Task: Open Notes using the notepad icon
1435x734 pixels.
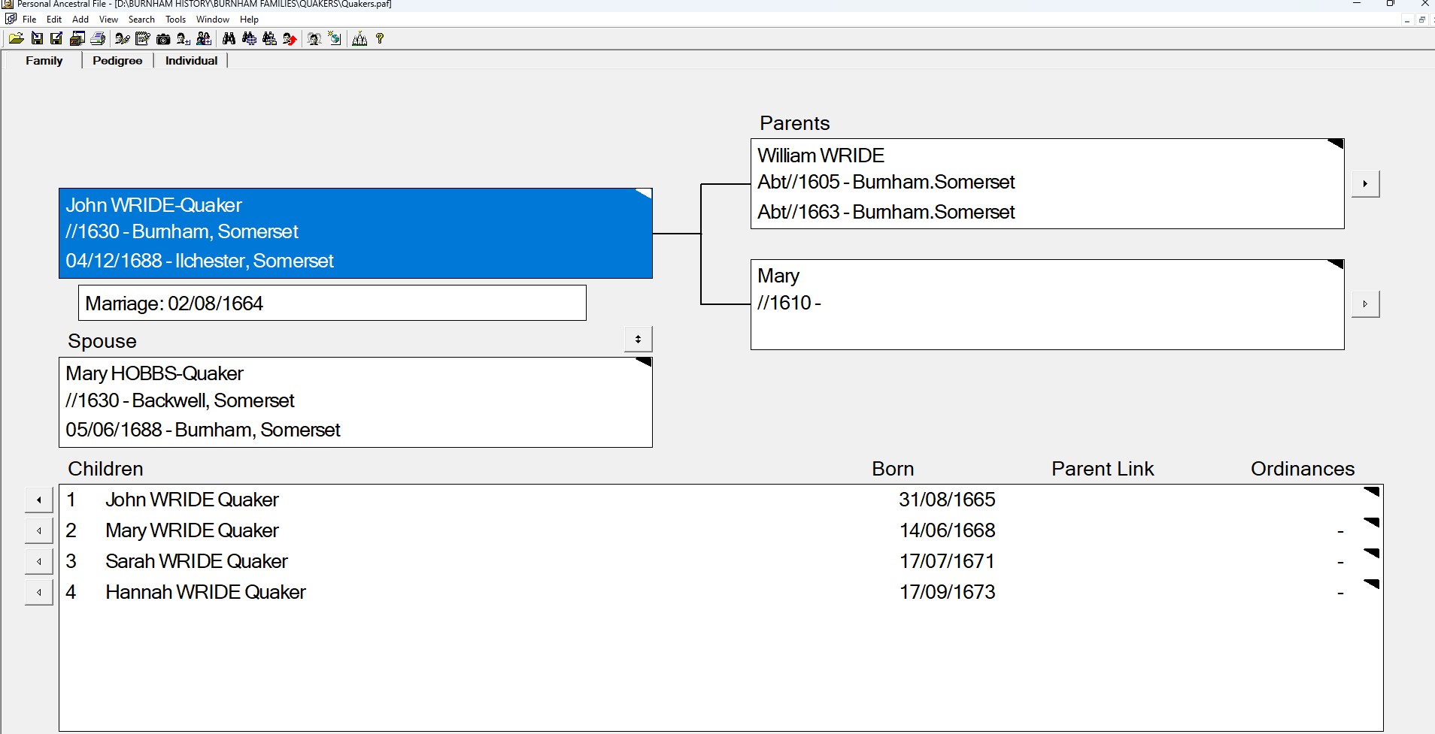Action: click(143, 39)
